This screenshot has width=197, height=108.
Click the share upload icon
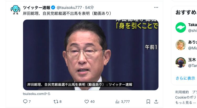click(156, 101)
